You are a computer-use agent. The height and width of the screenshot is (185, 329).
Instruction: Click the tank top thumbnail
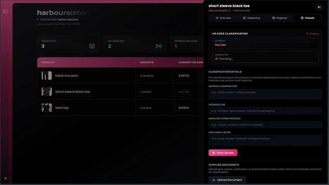46,108
